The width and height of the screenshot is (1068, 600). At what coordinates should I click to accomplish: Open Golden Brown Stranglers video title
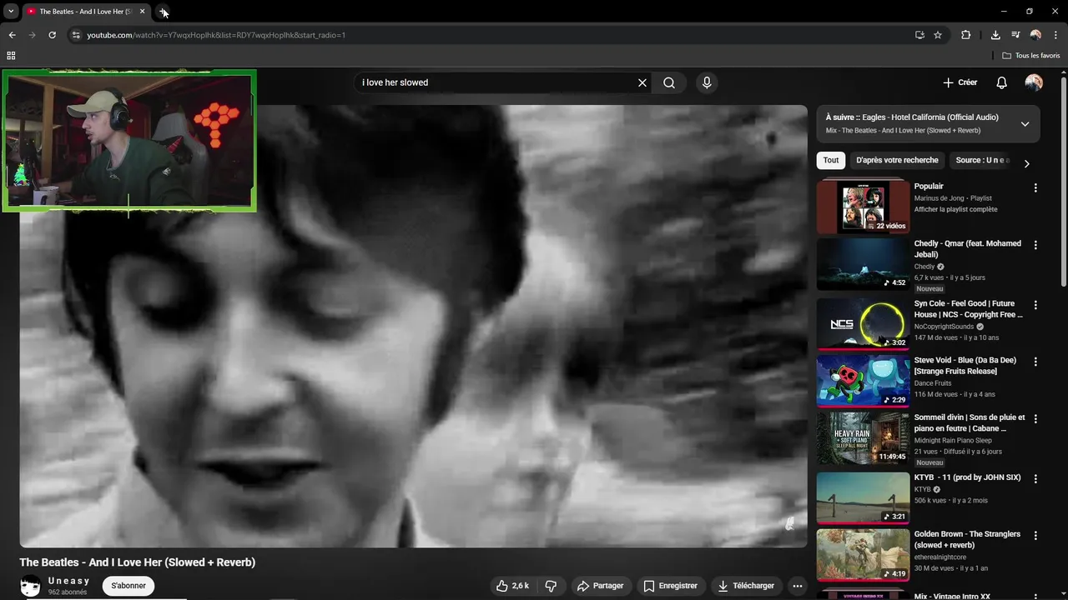click(x=967, y=539)
